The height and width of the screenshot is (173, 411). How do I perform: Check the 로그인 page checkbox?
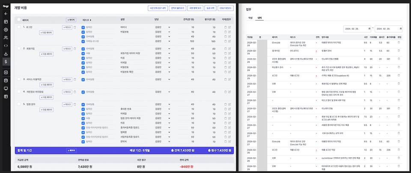coord(19,27)
